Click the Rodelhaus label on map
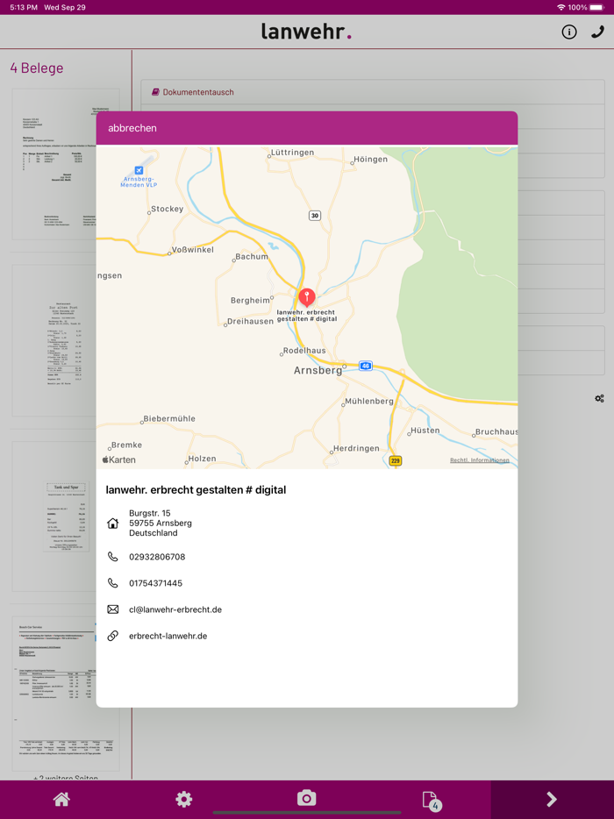The width and height of the screenshot is (614, 819). (x=304, y=351)
